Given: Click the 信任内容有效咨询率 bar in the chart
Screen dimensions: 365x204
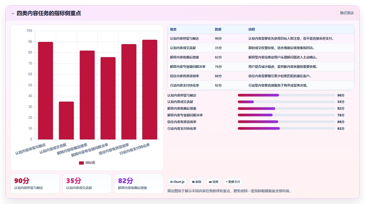Looking at the screenshot, I should click(129, 92).
